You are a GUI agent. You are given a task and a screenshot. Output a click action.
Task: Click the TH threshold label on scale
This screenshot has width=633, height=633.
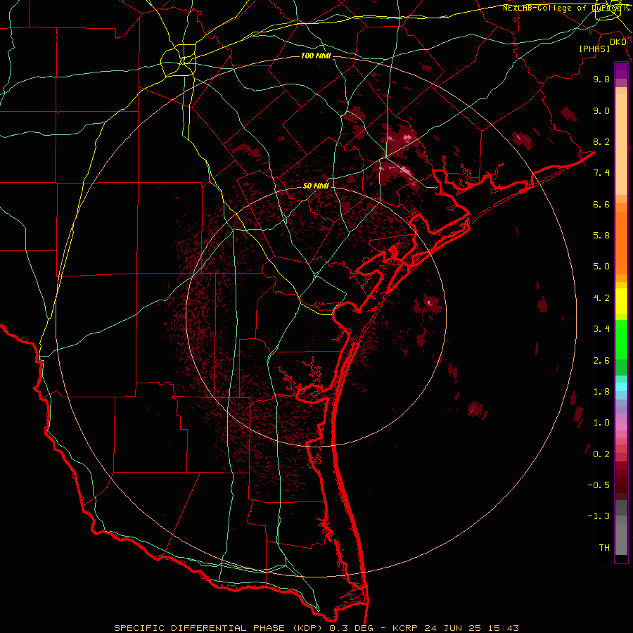click(604, 548)
